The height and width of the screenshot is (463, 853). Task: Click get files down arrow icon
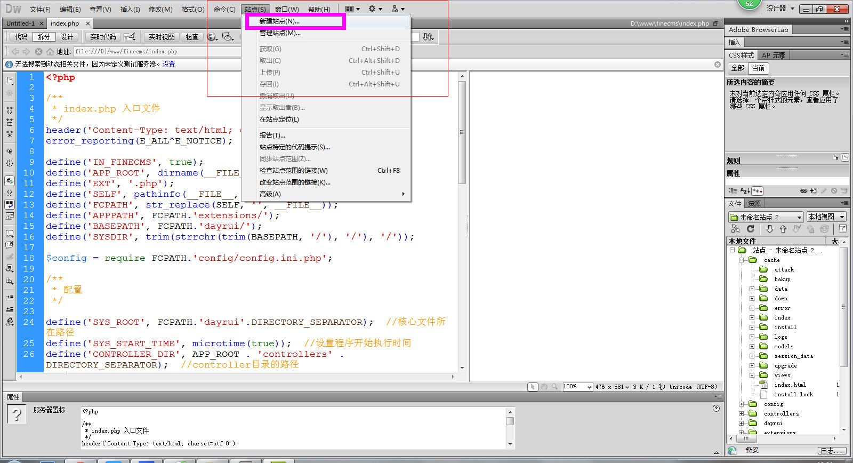click(769, 229)
